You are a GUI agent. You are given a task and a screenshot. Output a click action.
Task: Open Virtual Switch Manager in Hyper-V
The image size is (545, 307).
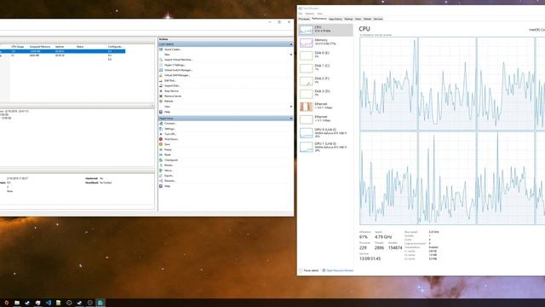[178, 70]
